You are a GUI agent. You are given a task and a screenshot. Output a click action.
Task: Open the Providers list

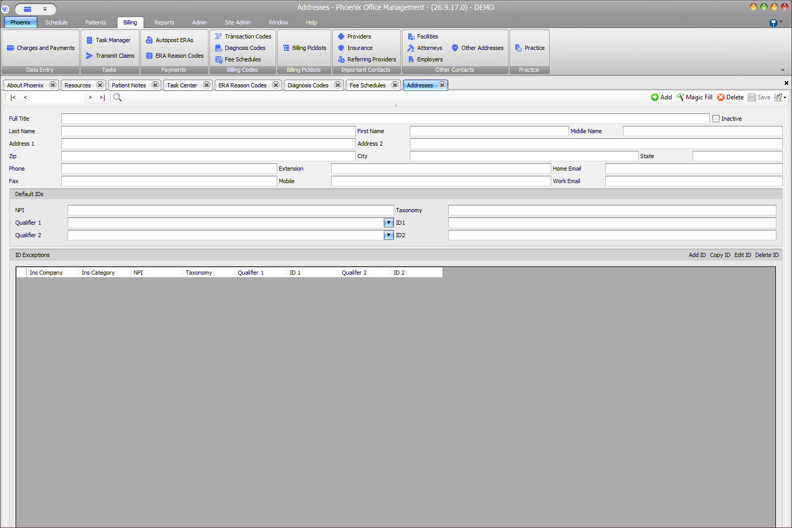354,36
